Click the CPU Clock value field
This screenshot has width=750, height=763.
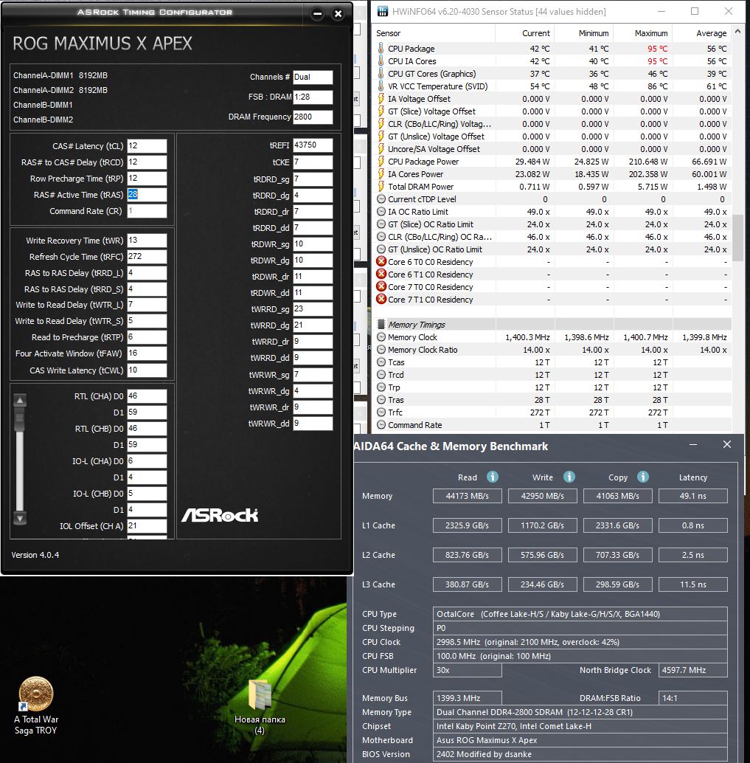coord(580,642)
